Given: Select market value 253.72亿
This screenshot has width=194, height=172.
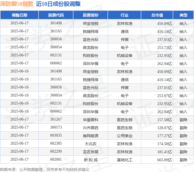Looking at the screenshot, I should [x=165, y=47].
